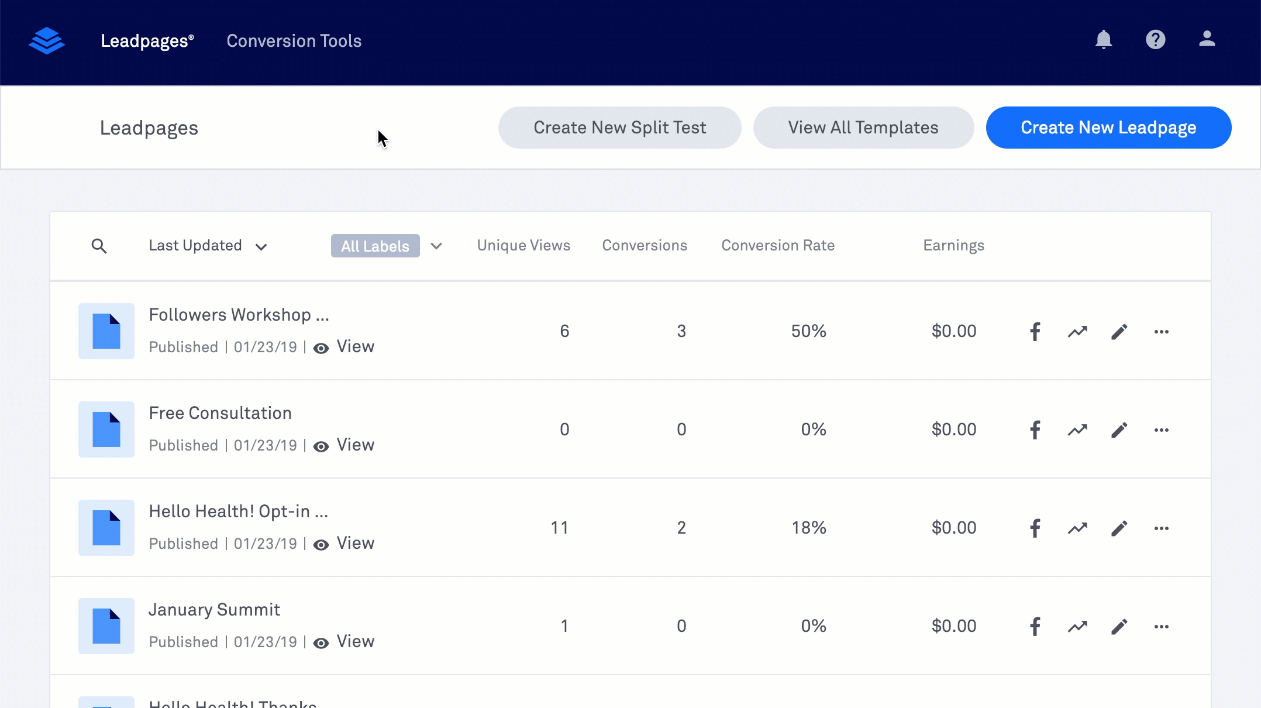Open more options for January Summit
Image resolution: width=1261 pixels, height=708 pixels.
click(1162, 627)
